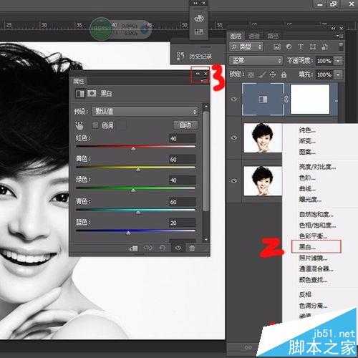Click History panel icon beside 历史记录
Viewport: 358px width, 358px height.
(x=180, y=57)
